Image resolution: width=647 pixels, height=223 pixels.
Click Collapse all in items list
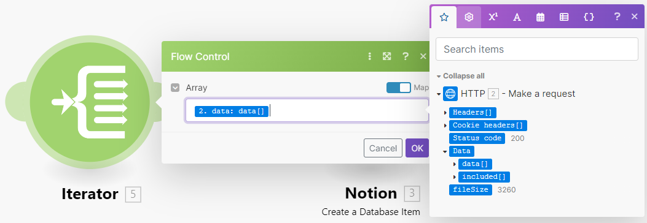pos(460,76)
